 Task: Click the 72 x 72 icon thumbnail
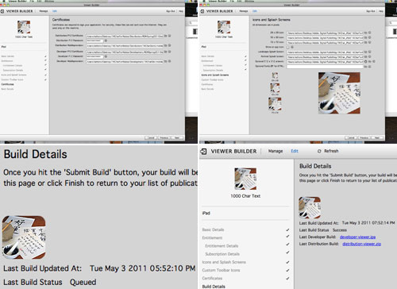click(275, 104)
